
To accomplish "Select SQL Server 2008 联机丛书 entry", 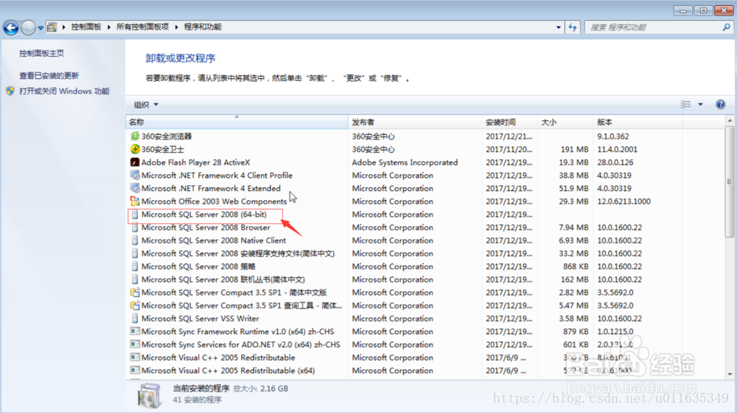I will [223, 280].
